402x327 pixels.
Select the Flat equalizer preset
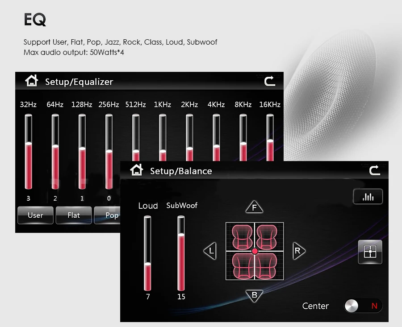pos(74,215)
